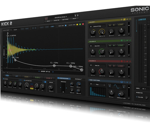Switch to the Pitch tab
Screen dimensions: 150x128
(x=7, y=76)
